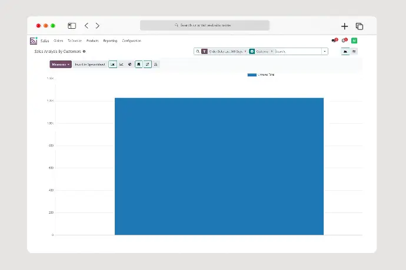This screenshot has height=270, width=406.
Task: Open the To Invoice menu
Action: [x=75, y=41]
